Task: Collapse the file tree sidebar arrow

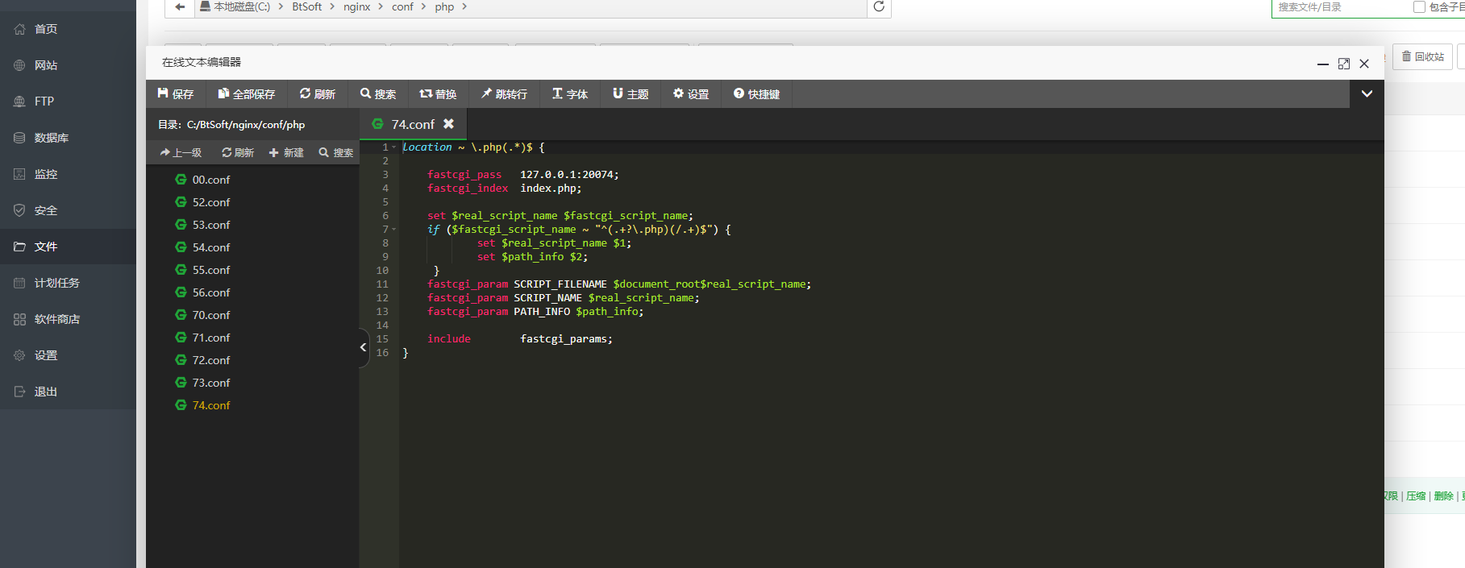Action: click(x=363, y=347)
